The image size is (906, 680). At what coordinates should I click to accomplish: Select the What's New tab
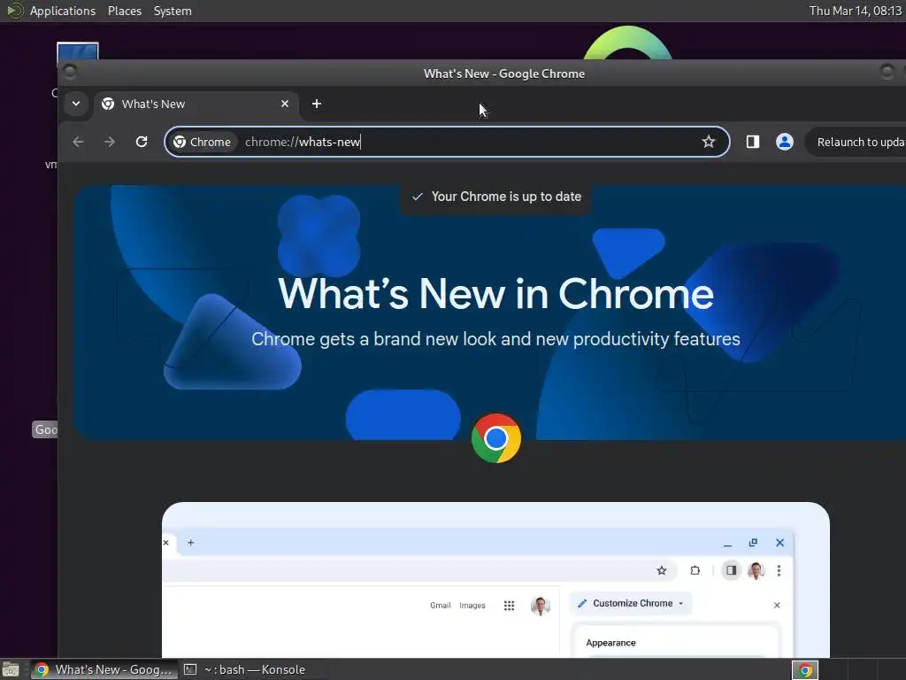coord(196,104)
